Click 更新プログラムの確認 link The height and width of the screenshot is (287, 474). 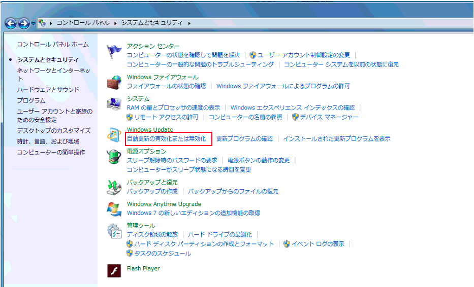pyautogui.click(x=244, y=139)
